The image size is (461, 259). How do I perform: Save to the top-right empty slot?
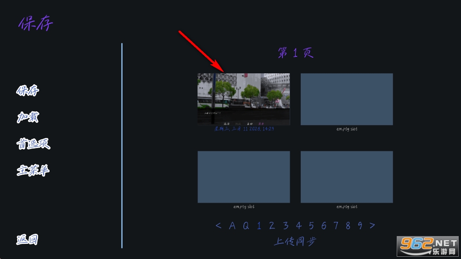pos(347,99)
